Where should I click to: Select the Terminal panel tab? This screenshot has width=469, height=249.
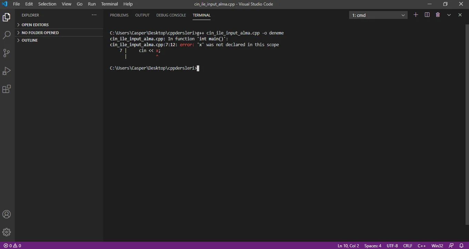pos(202,15)
